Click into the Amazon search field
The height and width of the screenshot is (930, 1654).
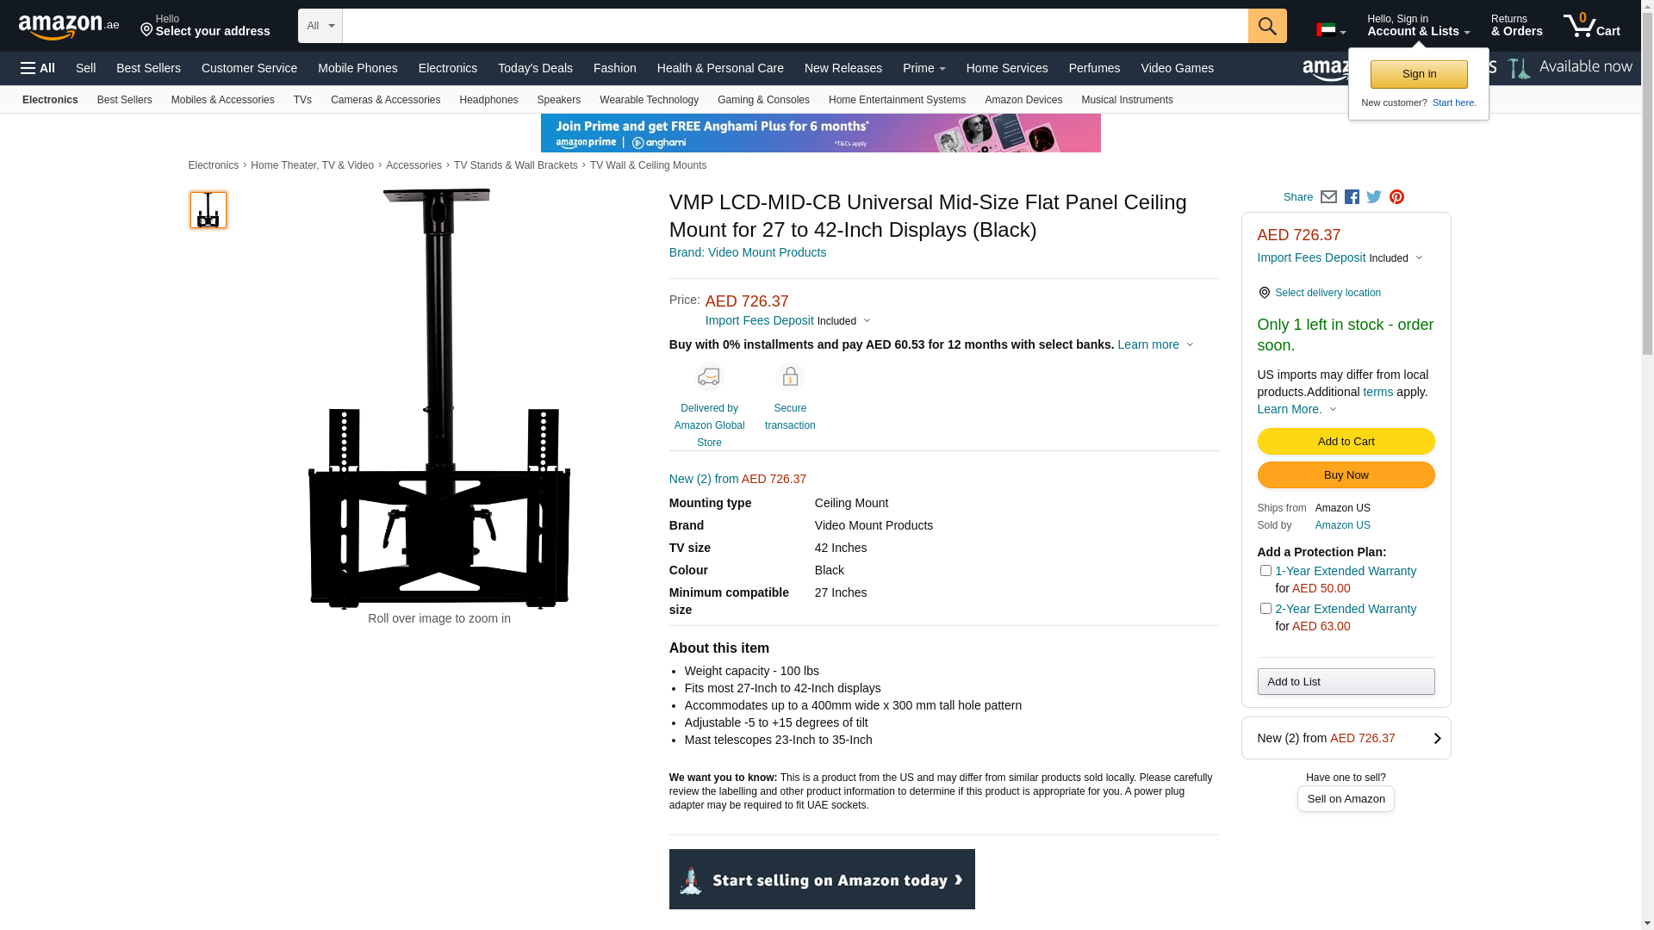(795, 26)
